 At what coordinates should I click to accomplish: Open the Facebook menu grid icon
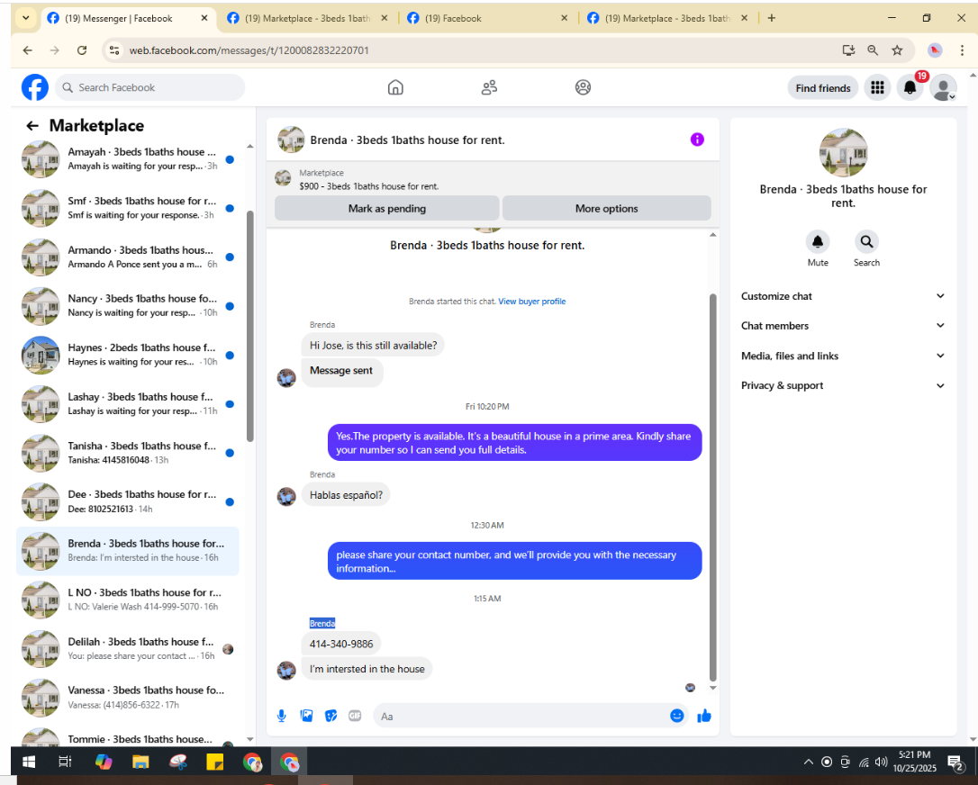click(x=877, y=88)
